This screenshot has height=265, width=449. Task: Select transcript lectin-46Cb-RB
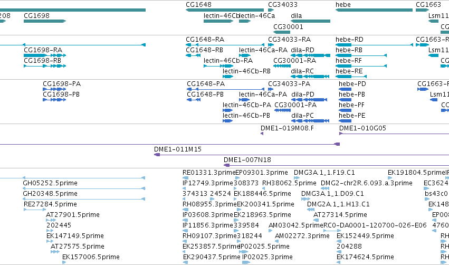click(x=228, y=77)
